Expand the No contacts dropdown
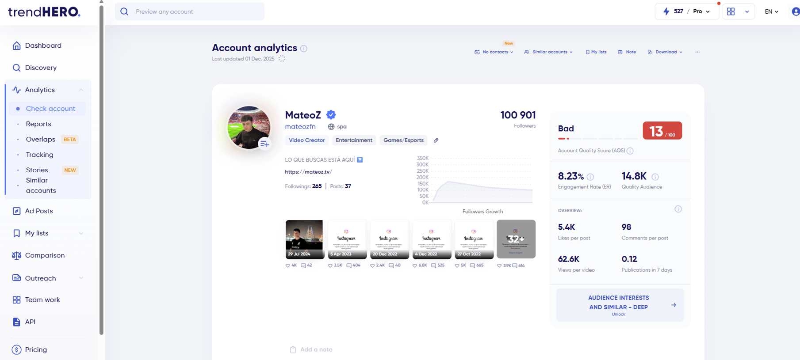This screenshot has height=360, width=800. 494,52
